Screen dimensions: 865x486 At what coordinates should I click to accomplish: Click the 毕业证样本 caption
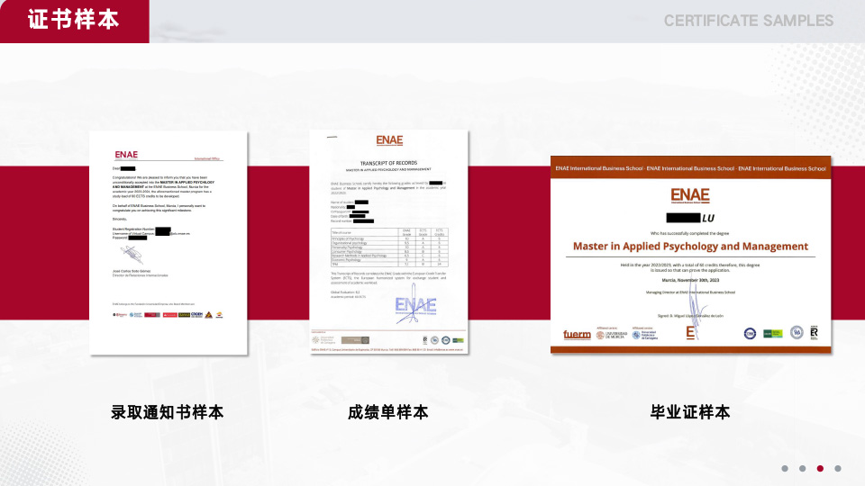(x=690, y=412)
